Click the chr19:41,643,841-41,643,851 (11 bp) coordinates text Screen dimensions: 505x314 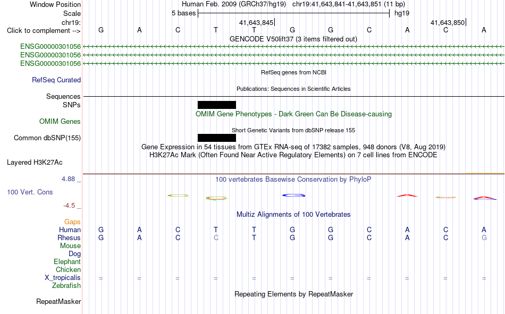pyautogui.click(x=349, y=4)
